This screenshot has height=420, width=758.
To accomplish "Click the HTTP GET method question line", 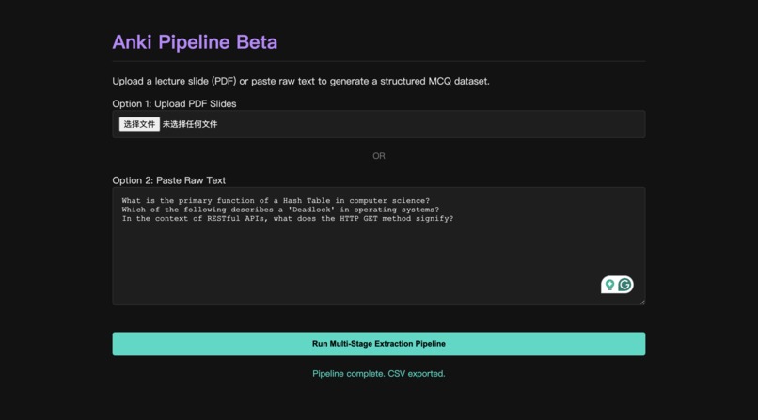I will pyautogui.click(x=288, y=219).
